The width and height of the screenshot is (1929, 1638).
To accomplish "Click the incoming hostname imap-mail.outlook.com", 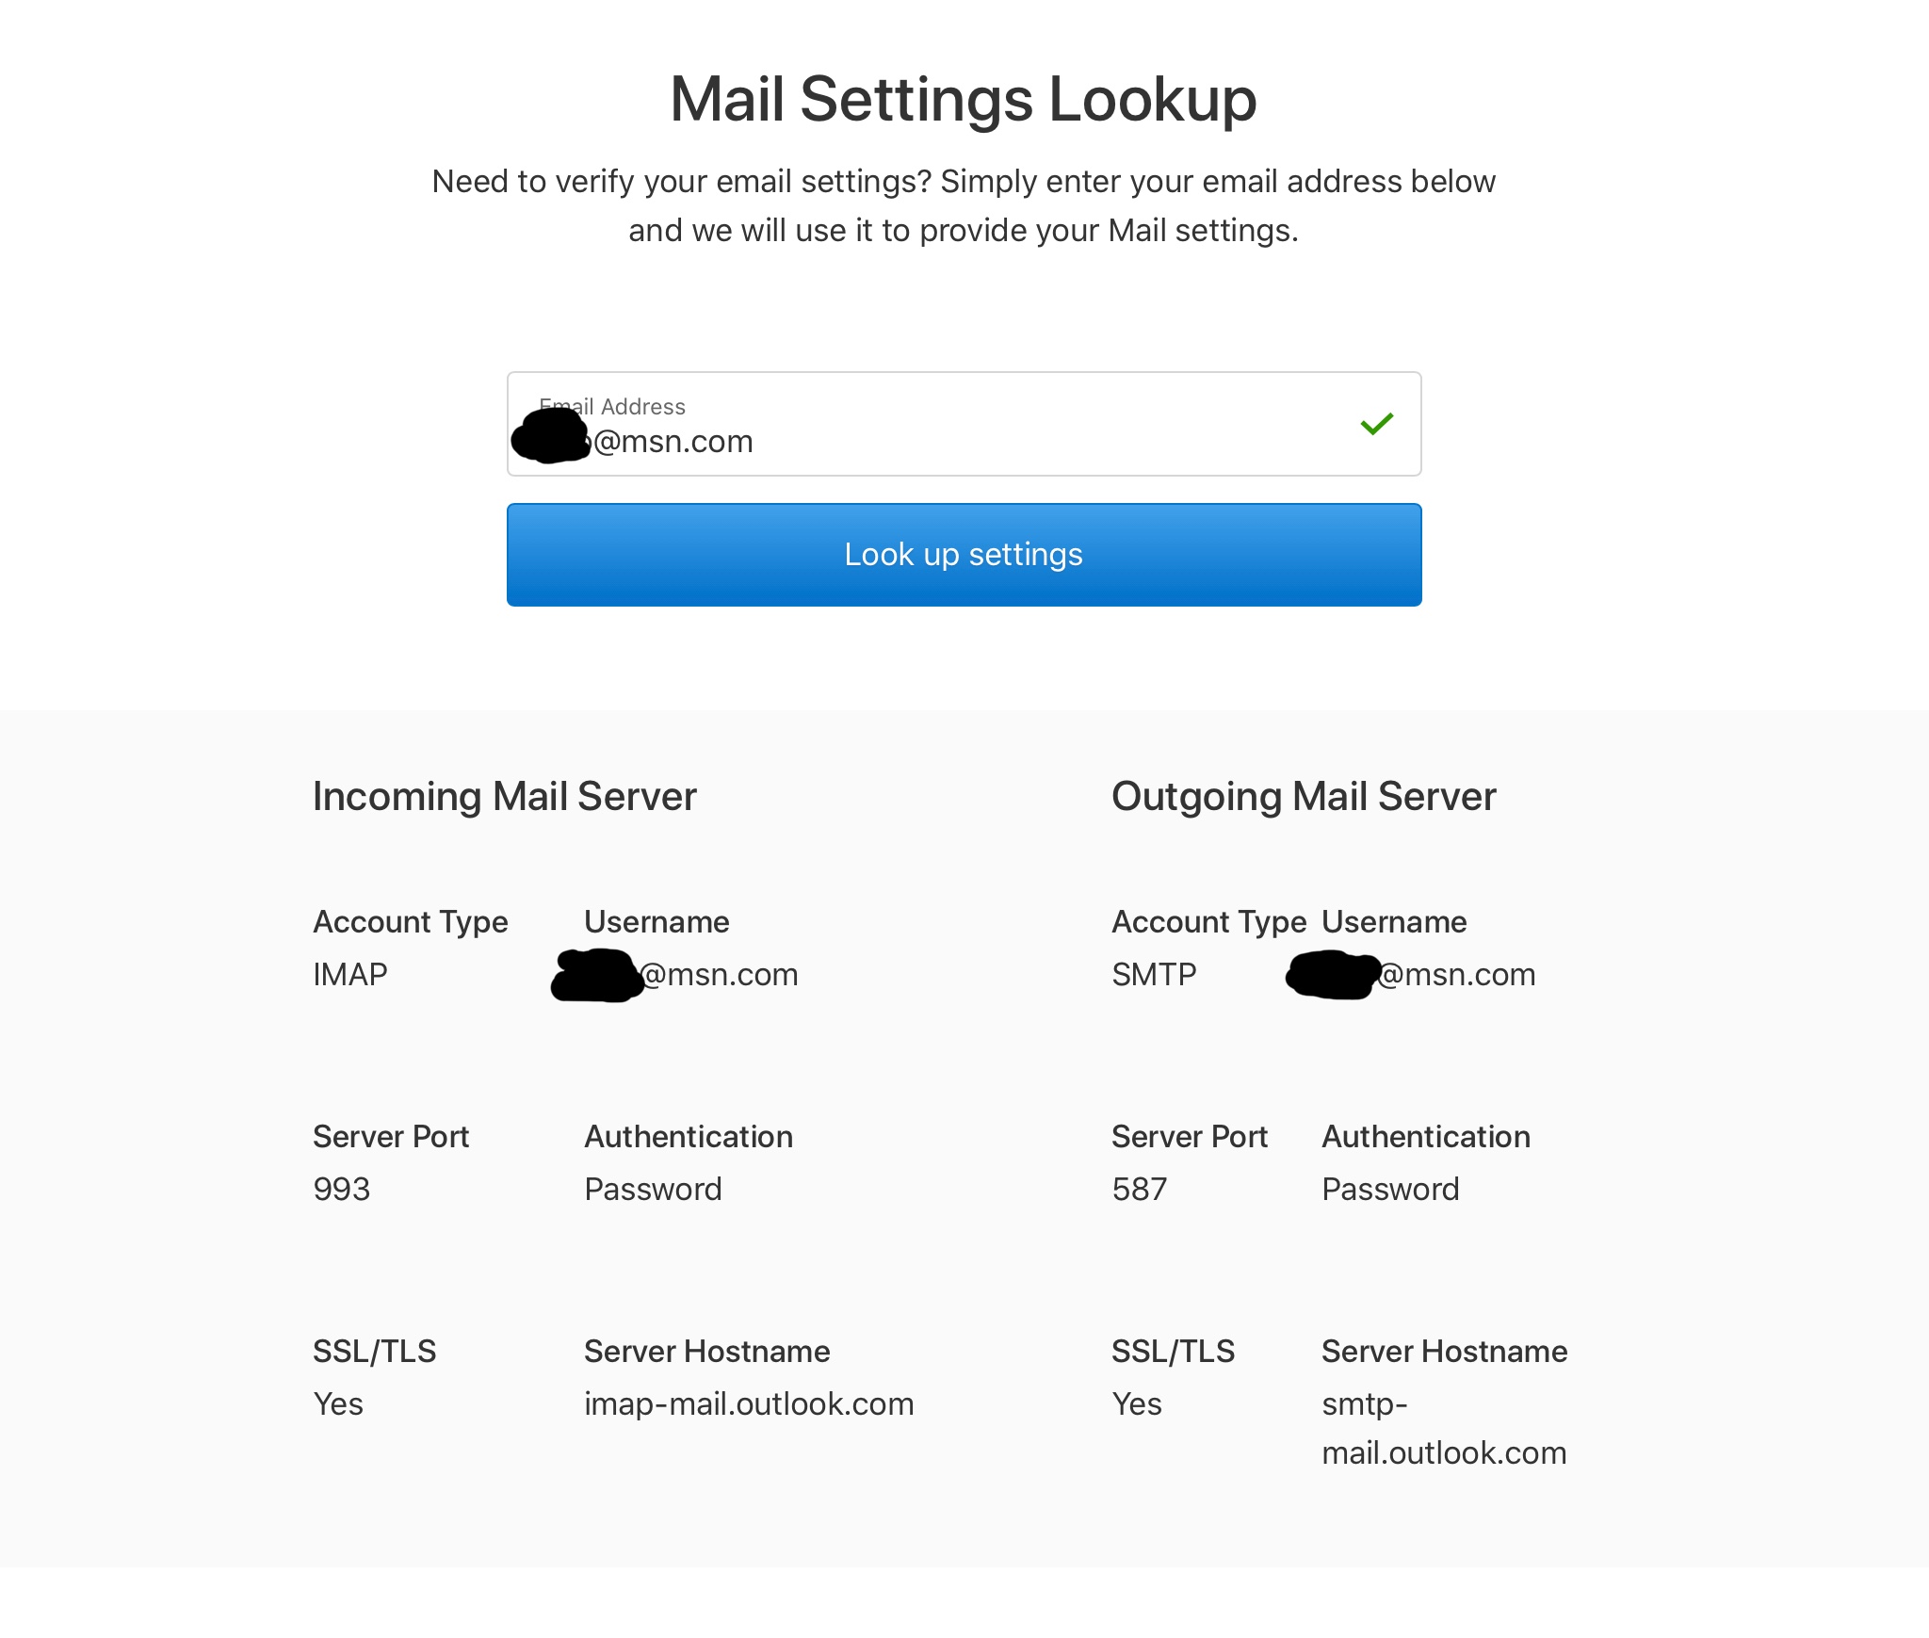I will point(749,1403).
